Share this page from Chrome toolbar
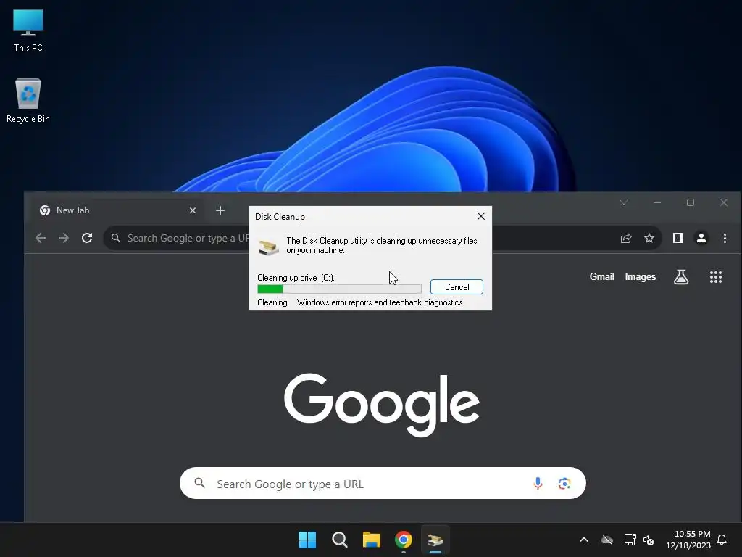The height and width of the screenshot is (557, 742). click(626, 238)
